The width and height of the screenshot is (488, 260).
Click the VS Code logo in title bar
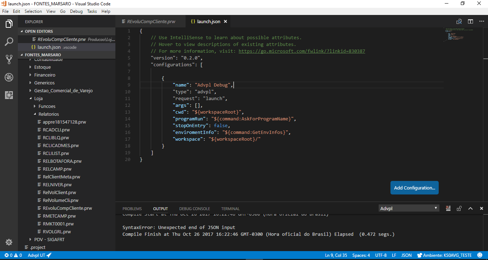pos(4,4)
